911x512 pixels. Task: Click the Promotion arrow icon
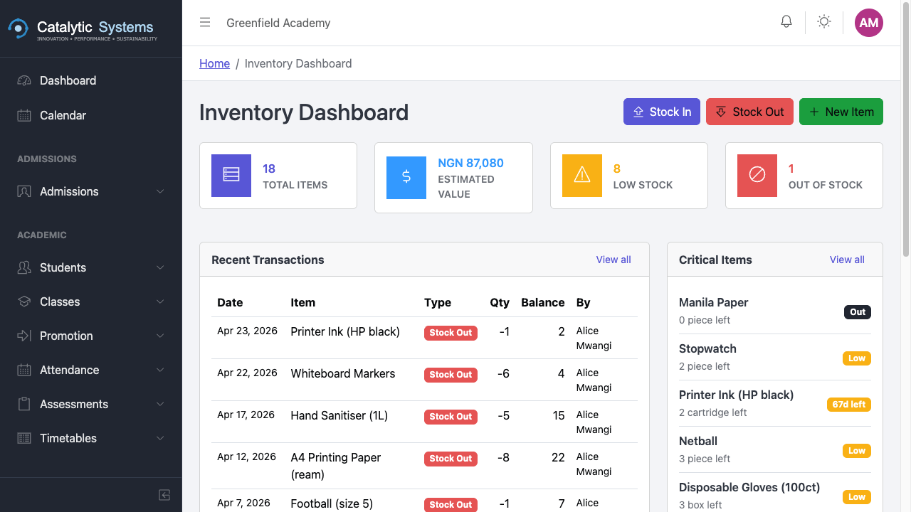point(24,336)
